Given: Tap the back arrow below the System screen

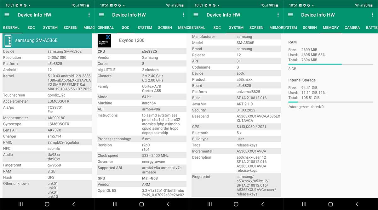Looking at the screenshot, I should tap(263, 204).
